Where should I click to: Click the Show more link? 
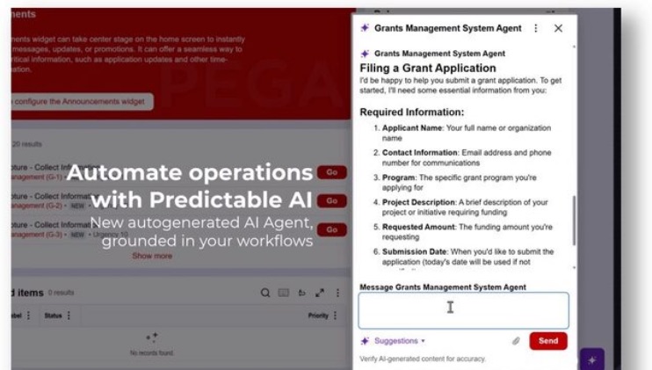coord(152,256)
